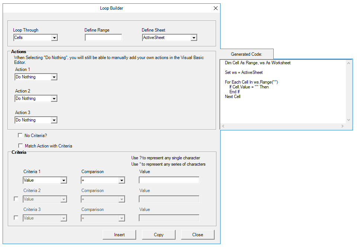Viewport: 357px width, 247px height.
Task: Click the Insert button
Action: tap(119, 234)
